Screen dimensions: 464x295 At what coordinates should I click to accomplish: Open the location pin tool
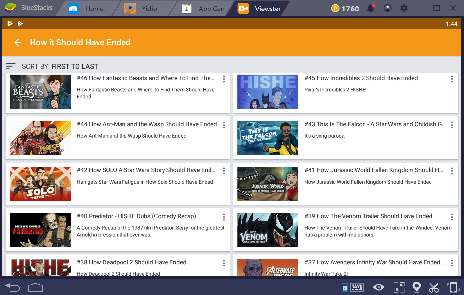[x=417, y=287]
